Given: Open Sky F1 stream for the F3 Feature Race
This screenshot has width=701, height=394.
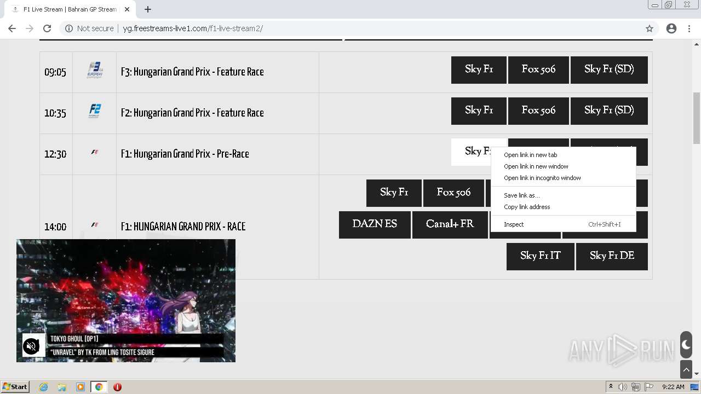Looking at the screenshot, I should 479,70.
